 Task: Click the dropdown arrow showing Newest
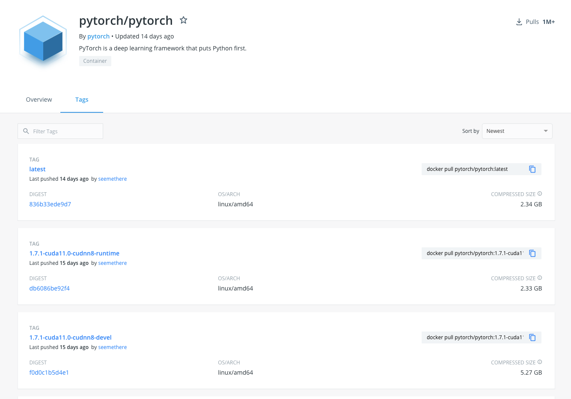[545, 131]
